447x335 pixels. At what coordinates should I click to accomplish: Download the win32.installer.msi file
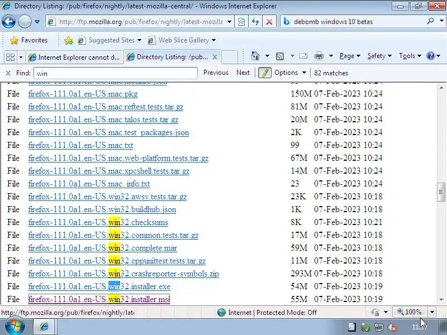point(99,299)
